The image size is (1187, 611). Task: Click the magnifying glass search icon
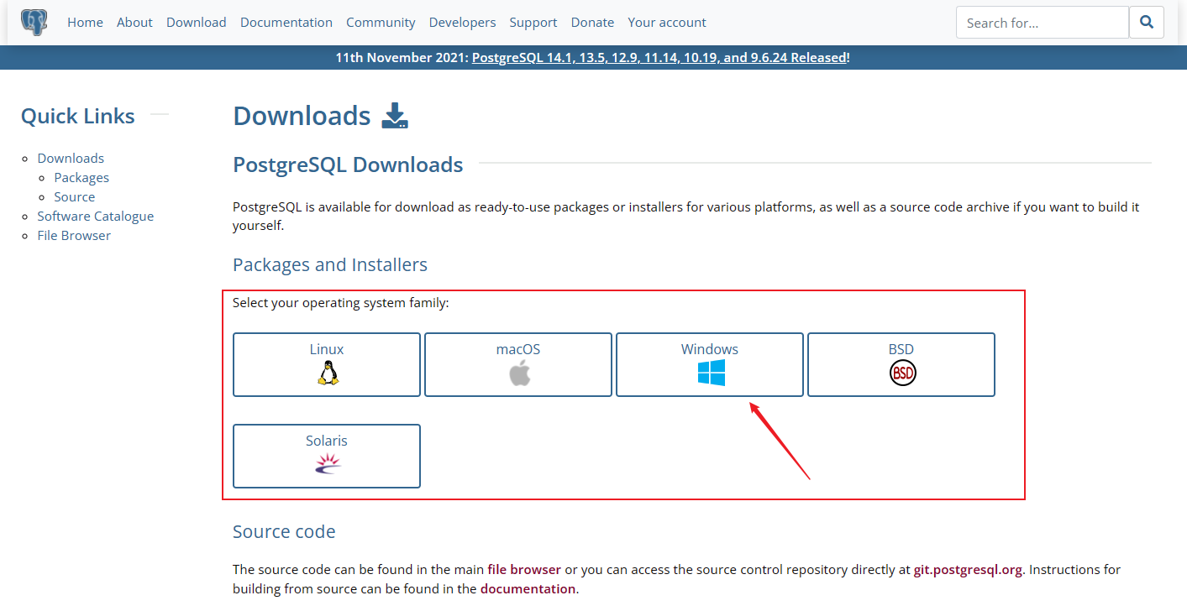(1146, 22)
